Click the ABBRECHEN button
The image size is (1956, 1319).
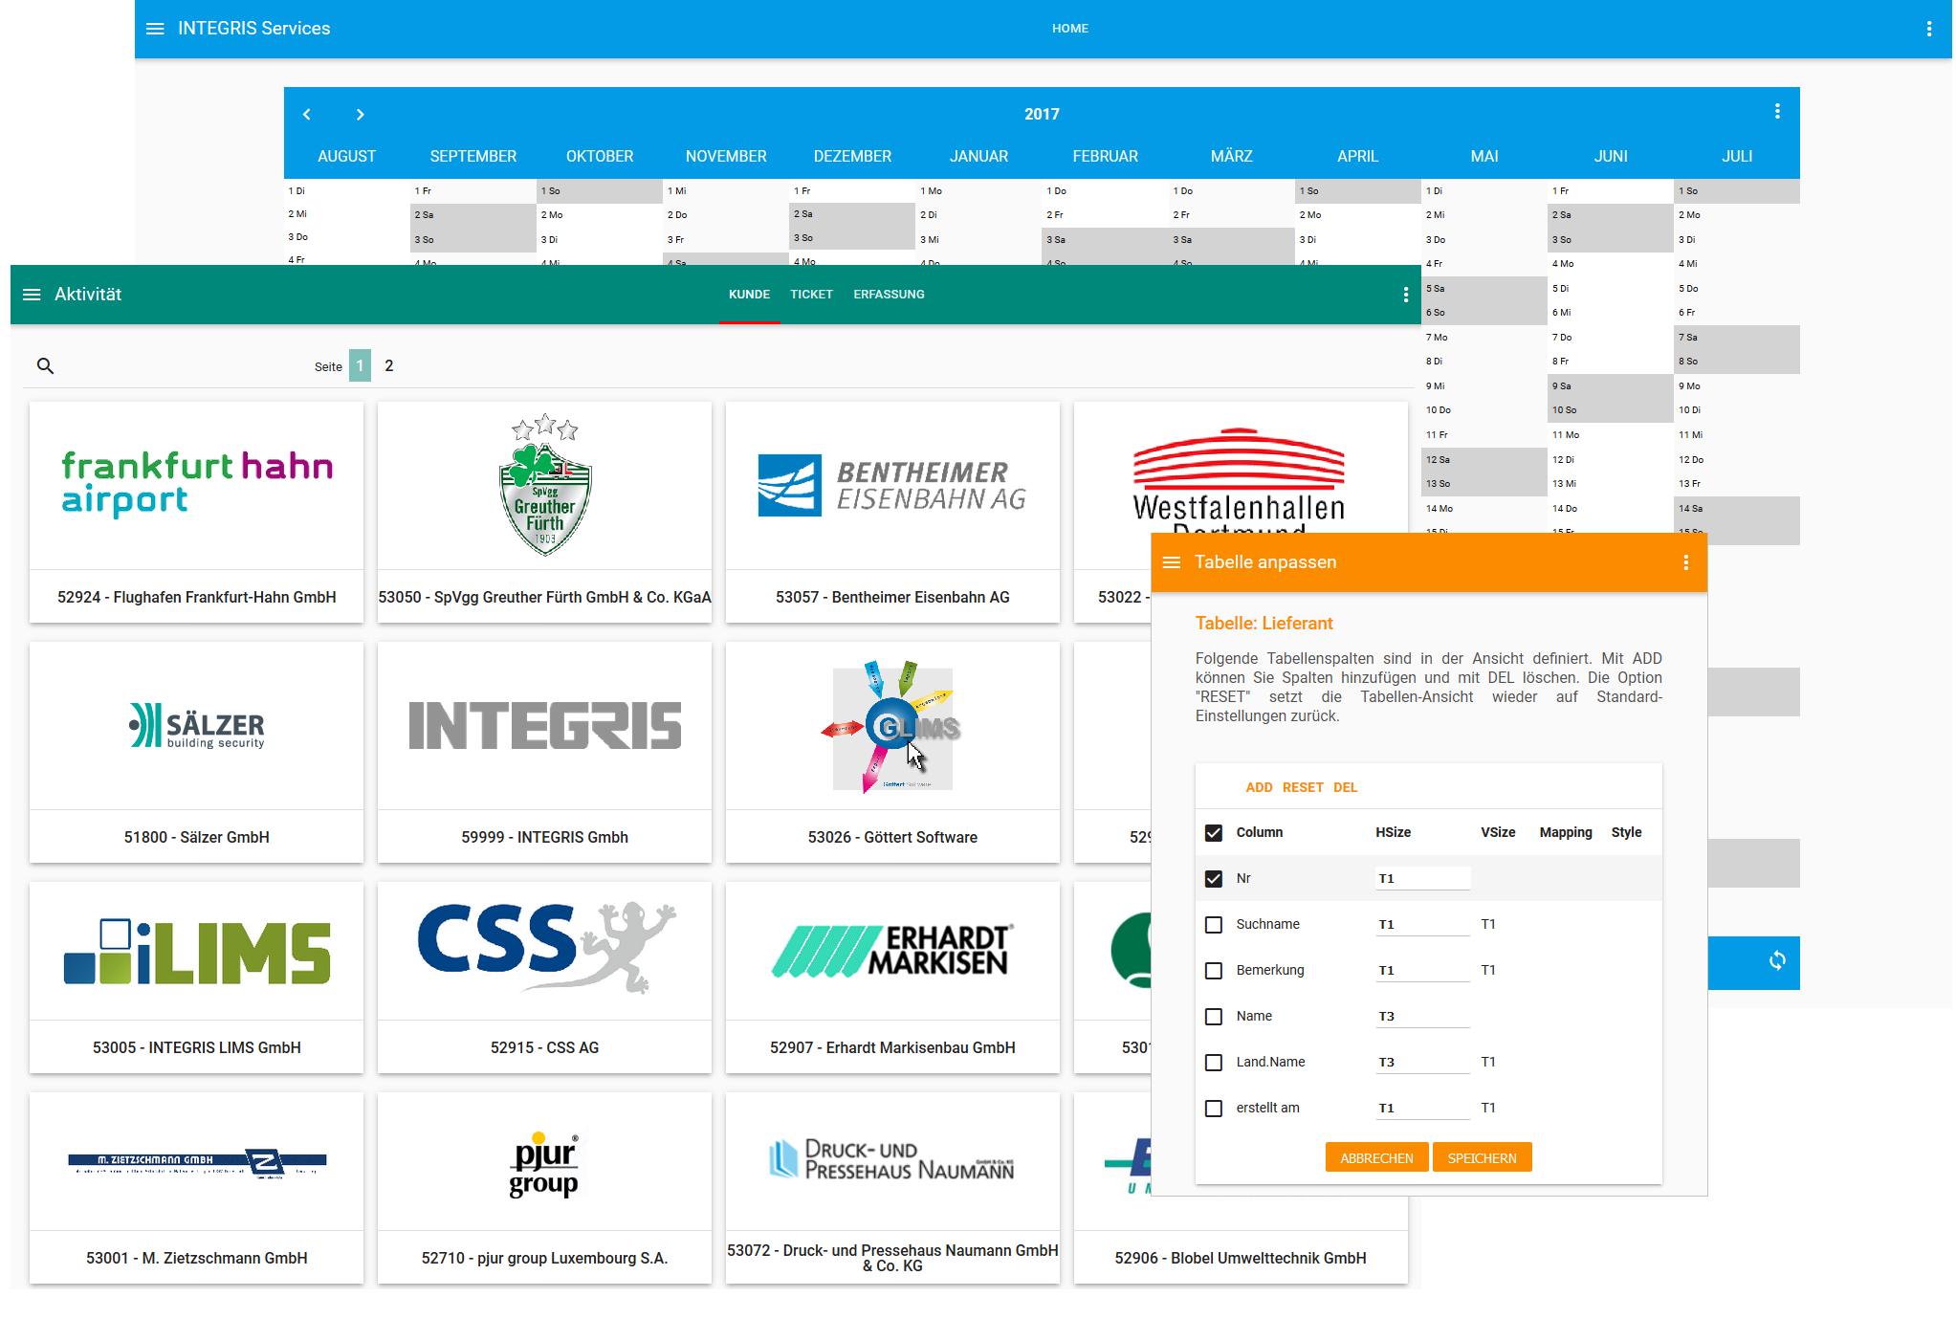pyautogui.click(x=1376, y=1157)
